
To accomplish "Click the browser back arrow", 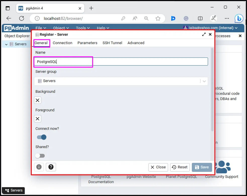I will coord(9,18).
